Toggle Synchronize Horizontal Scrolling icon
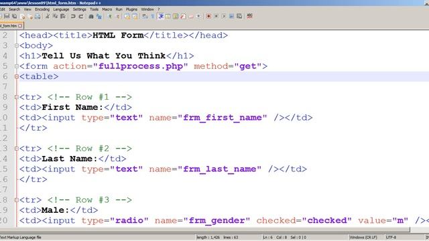The height and width of the screenshot is (241, 429). point(135,16)
